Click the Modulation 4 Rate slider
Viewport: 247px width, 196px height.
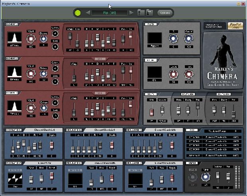[41, 179]
